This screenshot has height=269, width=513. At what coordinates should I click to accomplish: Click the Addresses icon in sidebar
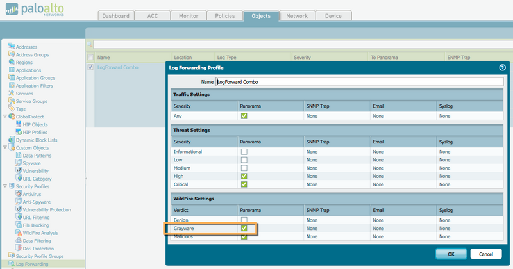(x=11, y=47)
